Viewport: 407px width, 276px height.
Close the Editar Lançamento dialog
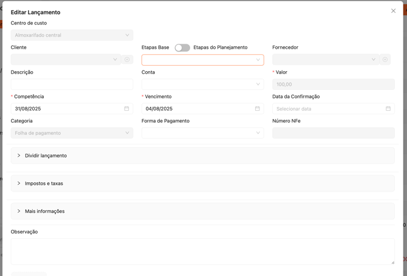tap(393, 11)
